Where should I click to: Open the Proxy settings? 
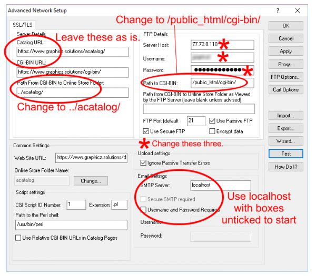286,64
